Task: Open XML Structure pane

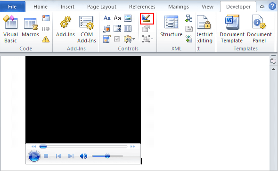Action: pos(171,26)
